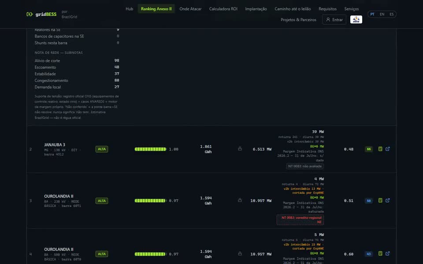The width and height of the screenshot is (423, 264).
Task: Click calculator icon in JANAUBA 3 row
Action: coord(380,149)
